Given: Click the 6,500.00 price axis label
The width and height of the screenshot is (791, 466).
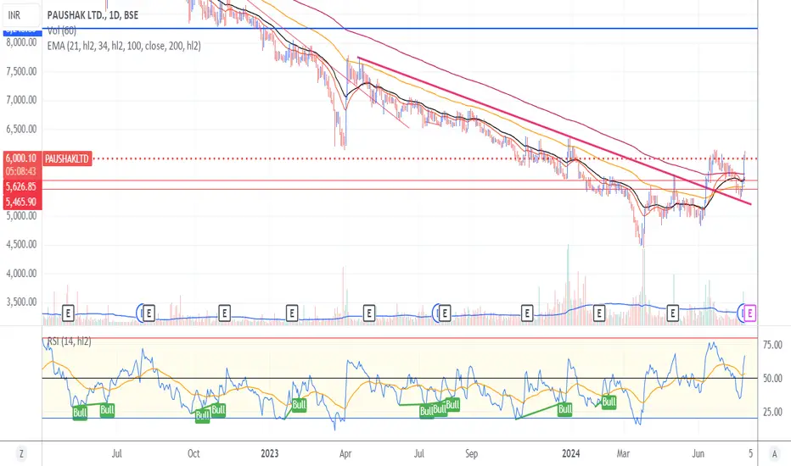Looking at the screenshot, I should 21,130.
